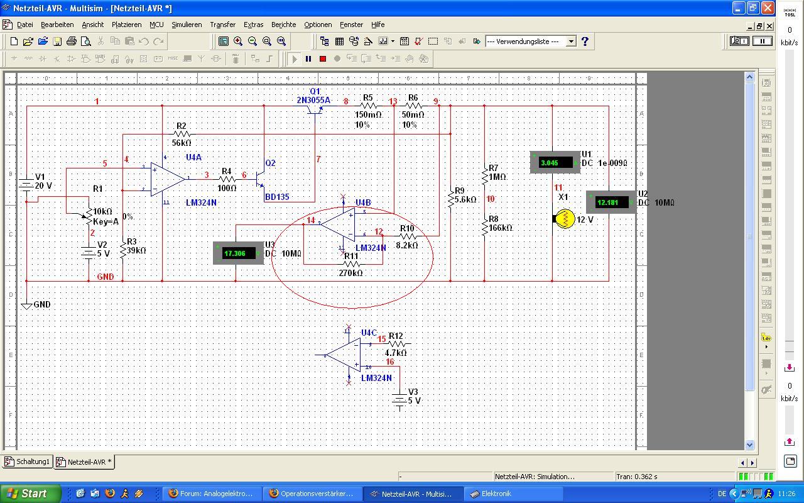Viewport: 804px width, 503px height.
Task: Switch to the Schaltung1 tab
Action: [28, 462]
